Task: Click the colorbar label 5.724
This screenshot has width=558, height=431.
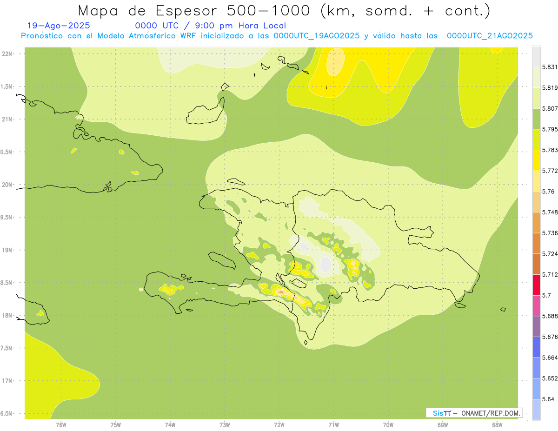Action: click(550, 254)
